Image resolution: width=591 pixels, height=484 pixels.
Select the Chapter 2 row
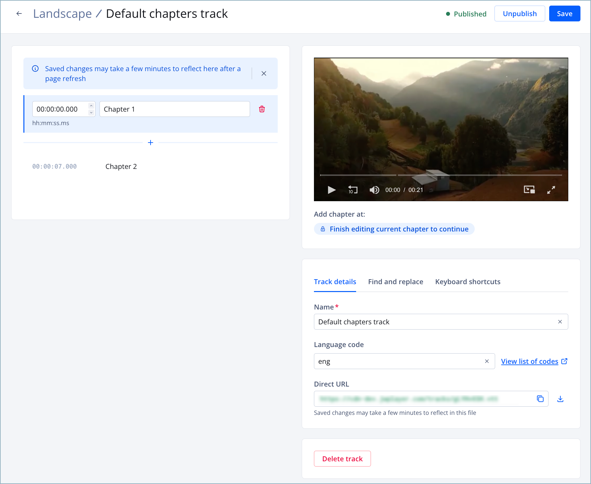coord(151,167)
